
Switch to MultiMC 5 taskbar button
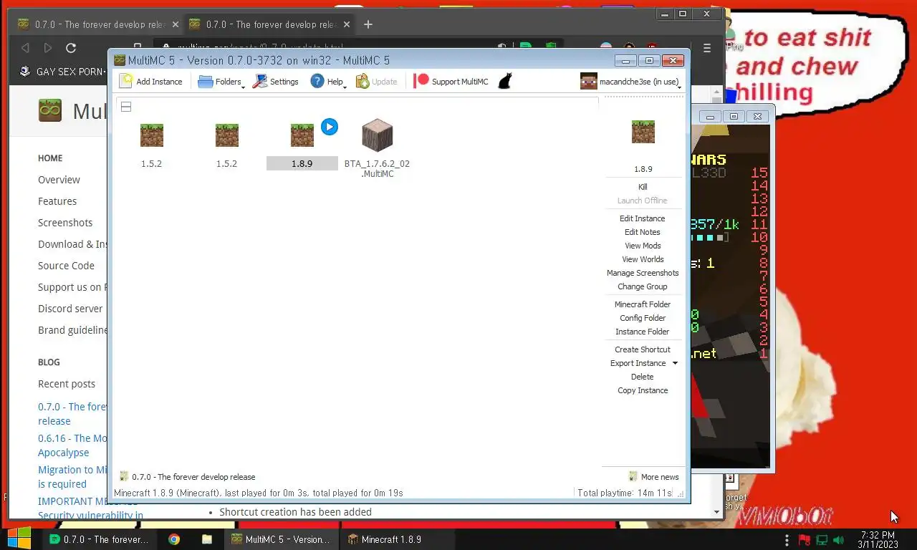[x=280, y=539]
